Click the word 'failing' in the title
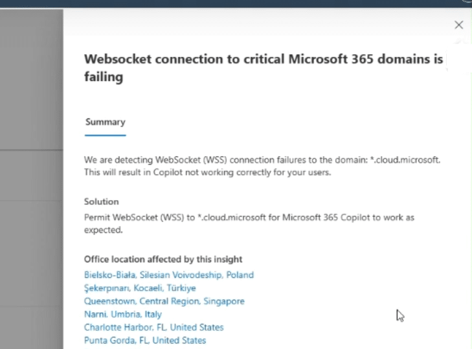 coord(104,76)
